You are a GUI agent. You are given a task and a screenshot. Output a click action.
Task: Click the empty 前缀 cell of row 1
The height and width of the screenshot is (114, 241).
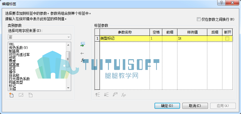coord(170,38)
